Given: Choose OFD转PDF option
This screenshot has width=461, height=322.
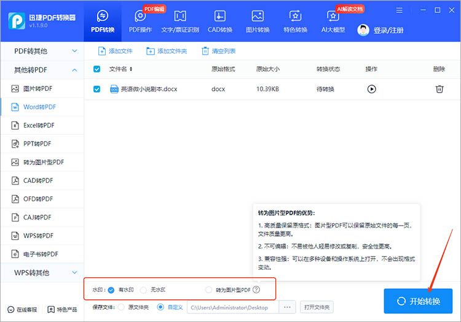Looking at the screenshot, I should [42, 199].
